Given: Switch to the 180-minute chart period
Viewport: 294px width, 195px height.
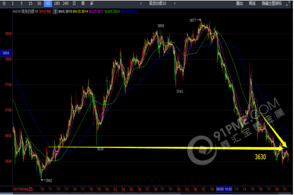Looking at the screenshot, I should [x=57, y=3].
